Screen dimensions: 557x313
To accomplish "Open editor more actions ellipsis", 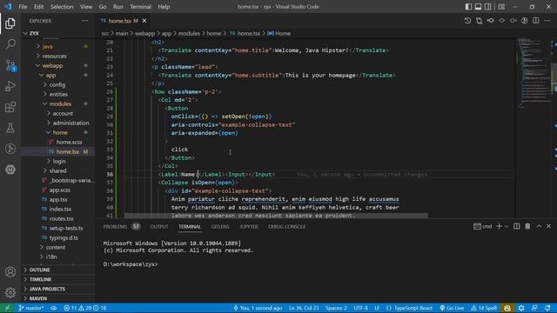I will click(x=547, y=21).
